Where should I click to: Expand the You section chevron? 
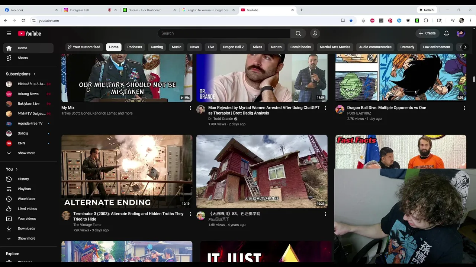point(17,169)
